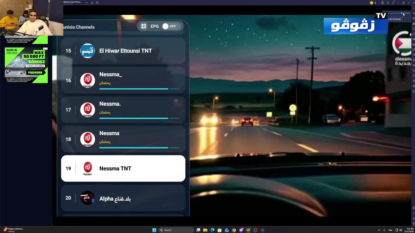Open Google Chrome from taskbar
Image resolution: width=415 pixels, height=233 pixels.
234,230
